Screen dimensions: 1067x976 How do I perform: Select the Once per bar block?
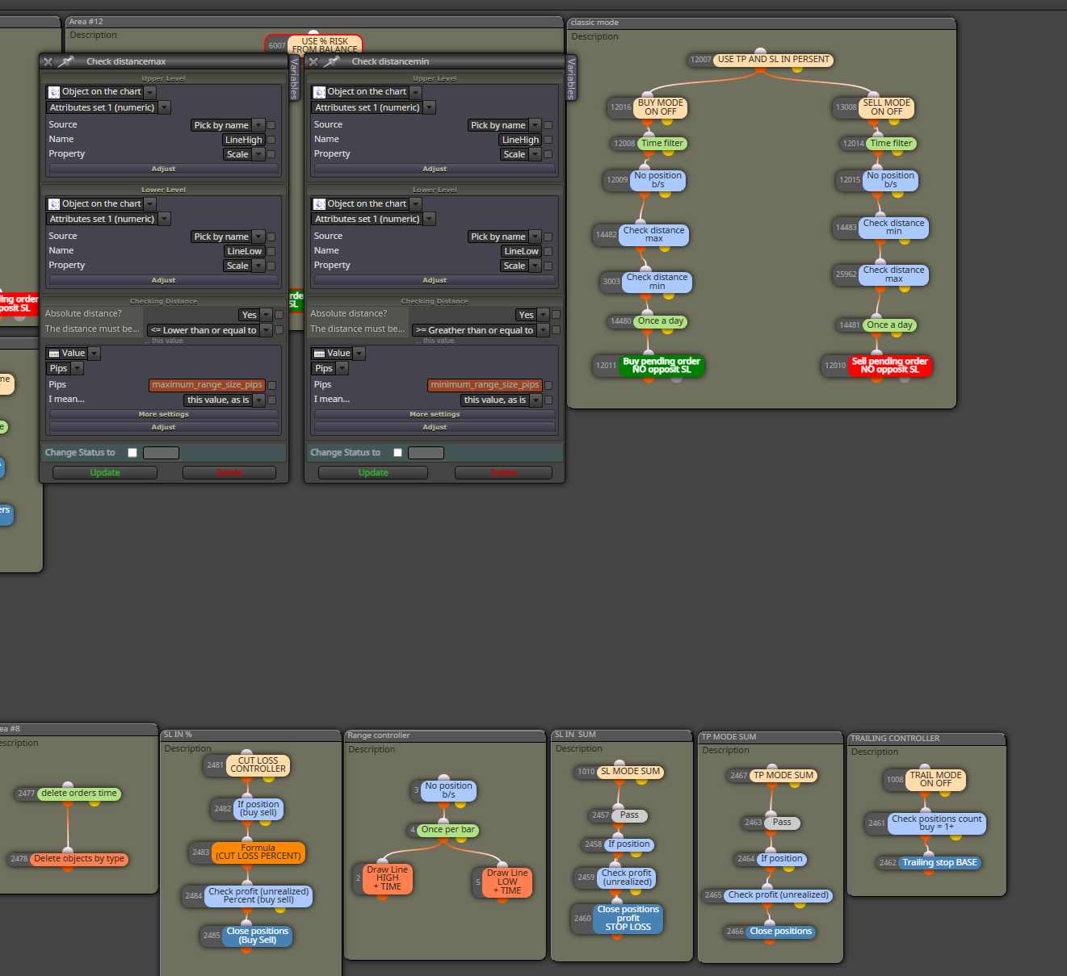pyautogui.click(x=448, y=830)
